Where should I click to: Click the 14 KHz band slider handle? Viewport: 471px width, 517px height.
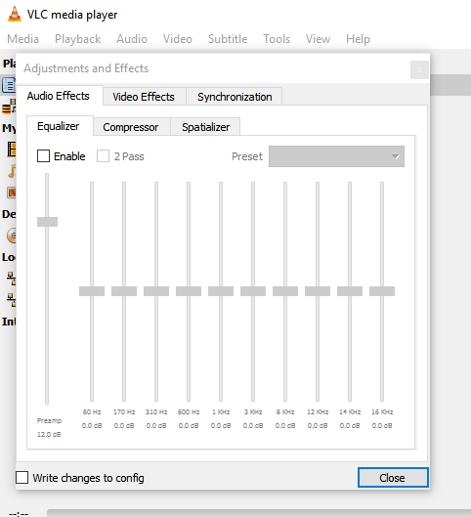click(x=350, y=291)
